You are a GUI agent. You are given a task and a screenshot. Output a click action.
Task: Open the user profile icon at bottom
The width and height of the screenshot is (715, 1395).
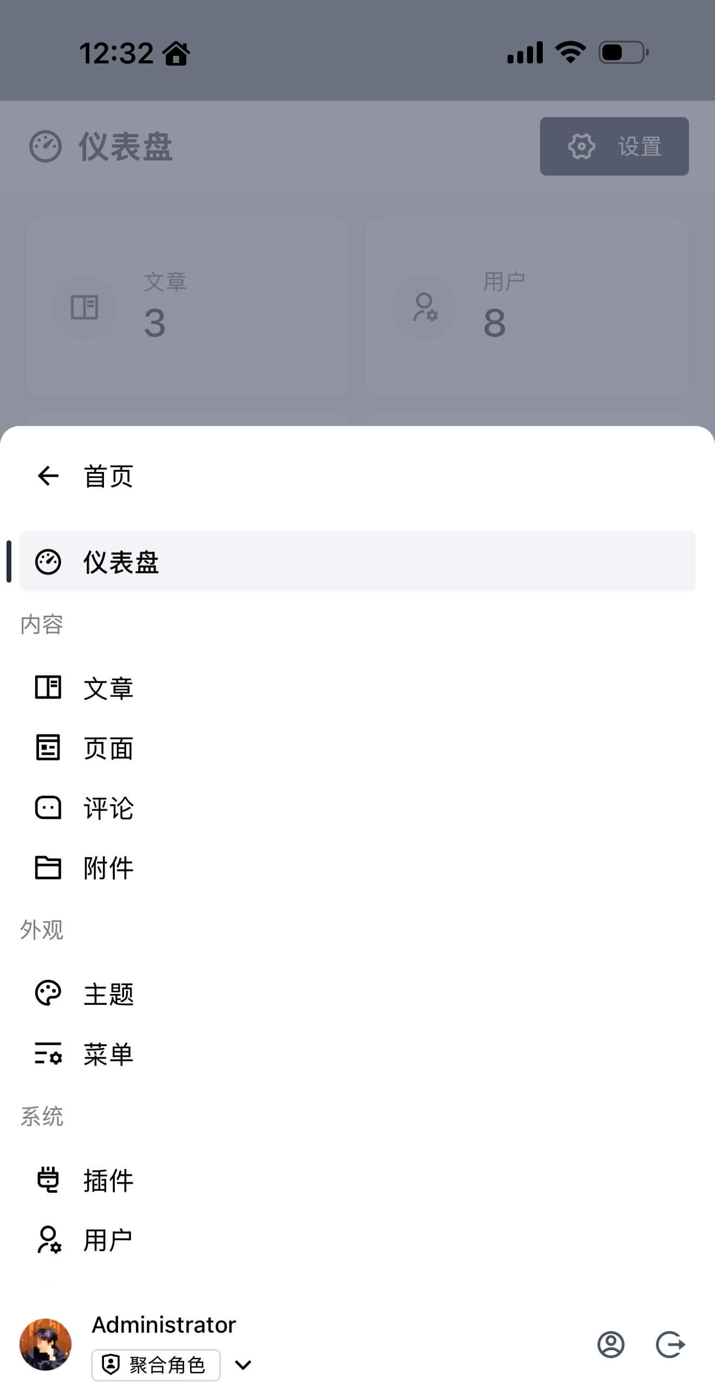click(610, 1345)
